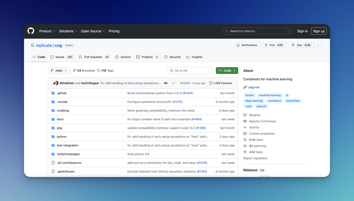The height and width of the screenshot is (201, 354).
Task: Expand the truncated commit message ellipsis
Action: click(165, 83)
